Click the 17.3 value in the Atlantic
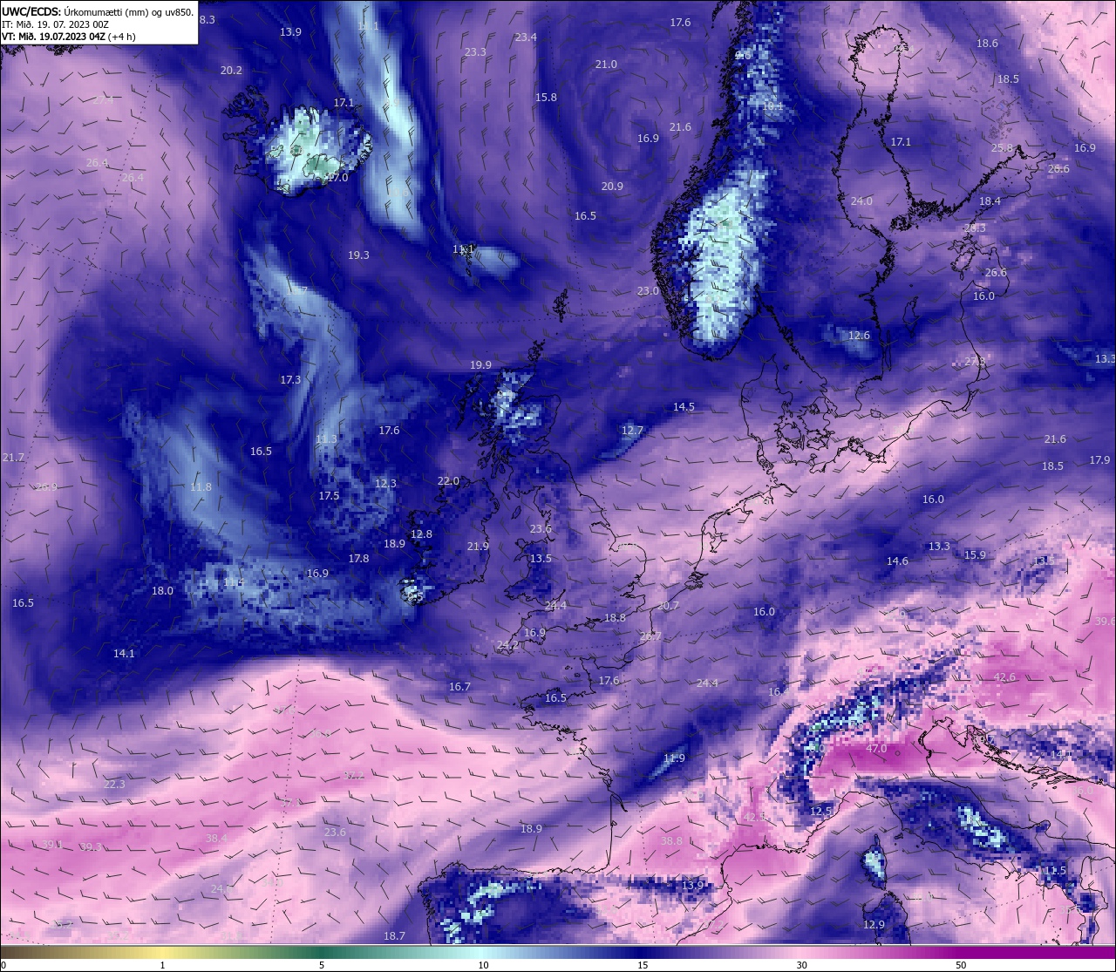 tap(290, 379)
